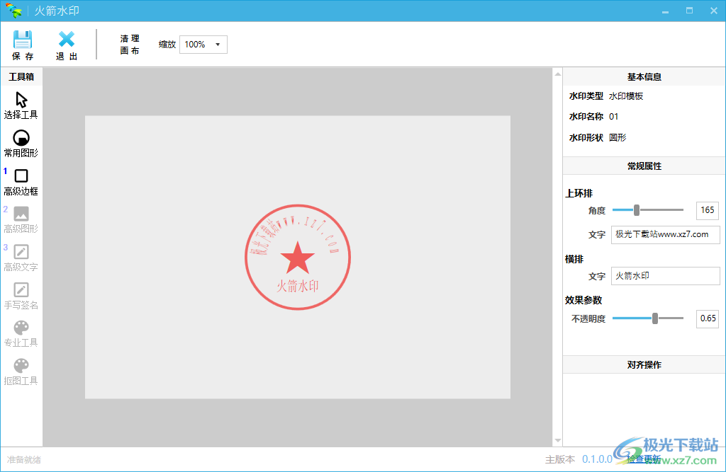Expand the 基本信息 panel header
This screenshot has width=726, height=472.
pos(642,76)
